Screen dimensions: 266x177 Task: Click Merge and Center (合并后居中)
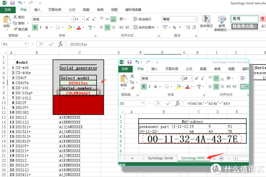144,27
